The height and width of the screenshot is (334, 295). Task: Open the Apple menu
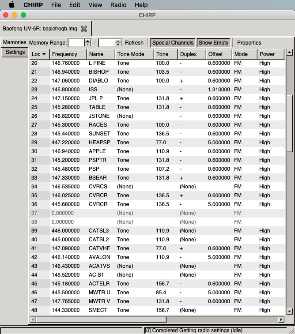(12, 5)
